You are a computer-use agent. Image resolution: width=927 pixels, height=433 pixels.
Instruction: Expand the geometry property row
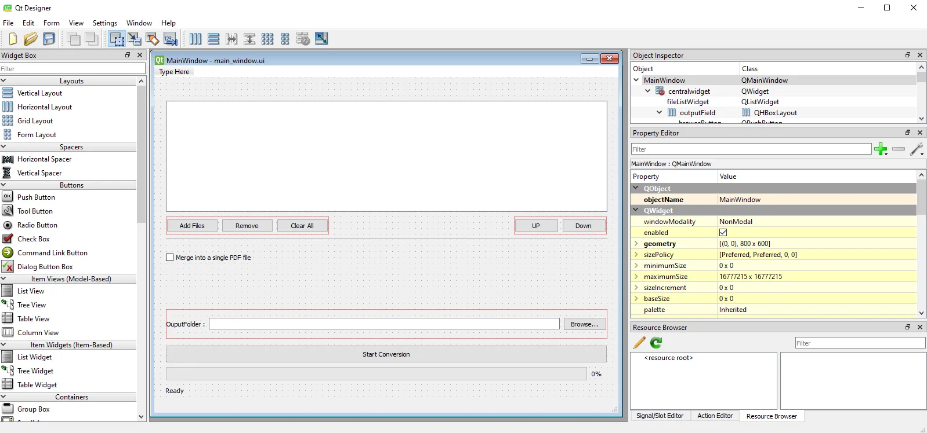tap(636, 244)
